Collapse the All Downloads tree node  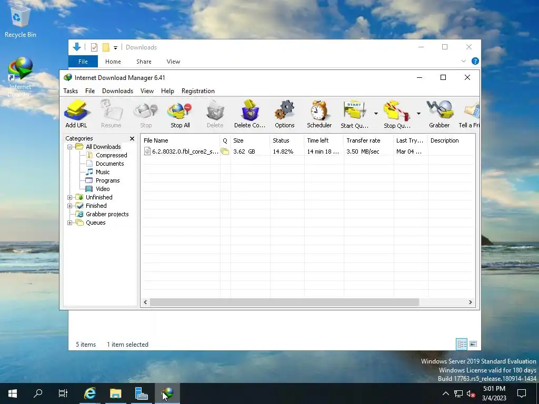pos(70,147)
